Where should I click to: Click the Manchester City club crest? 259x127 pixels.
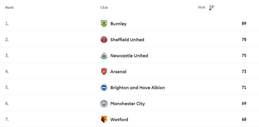pyautogui.click(x=104, y=104)
